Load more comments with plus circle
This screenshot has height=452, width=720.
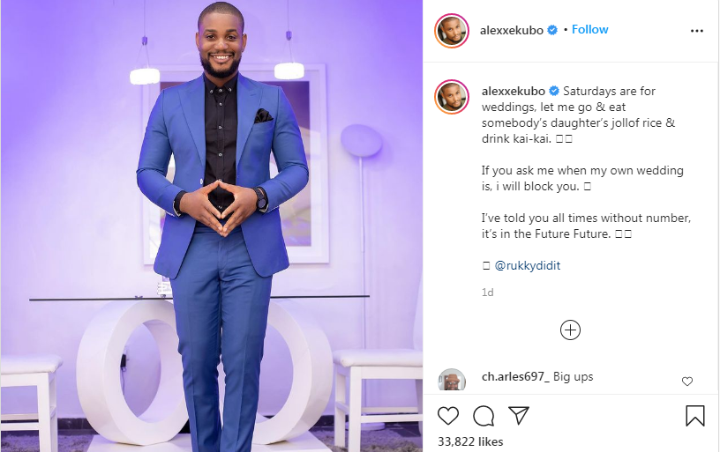[570, 330]
